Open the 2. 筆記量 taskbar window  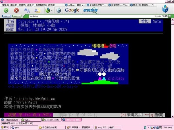pos(79,127)
